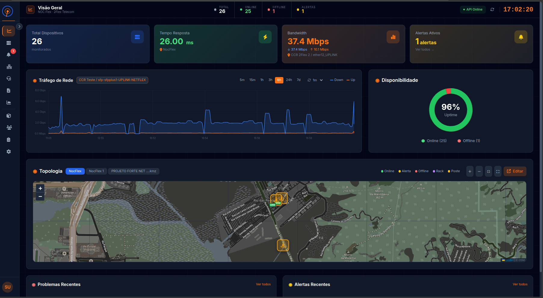
Task: Click the map's Leaflet zoom in button
Action: 40,188
